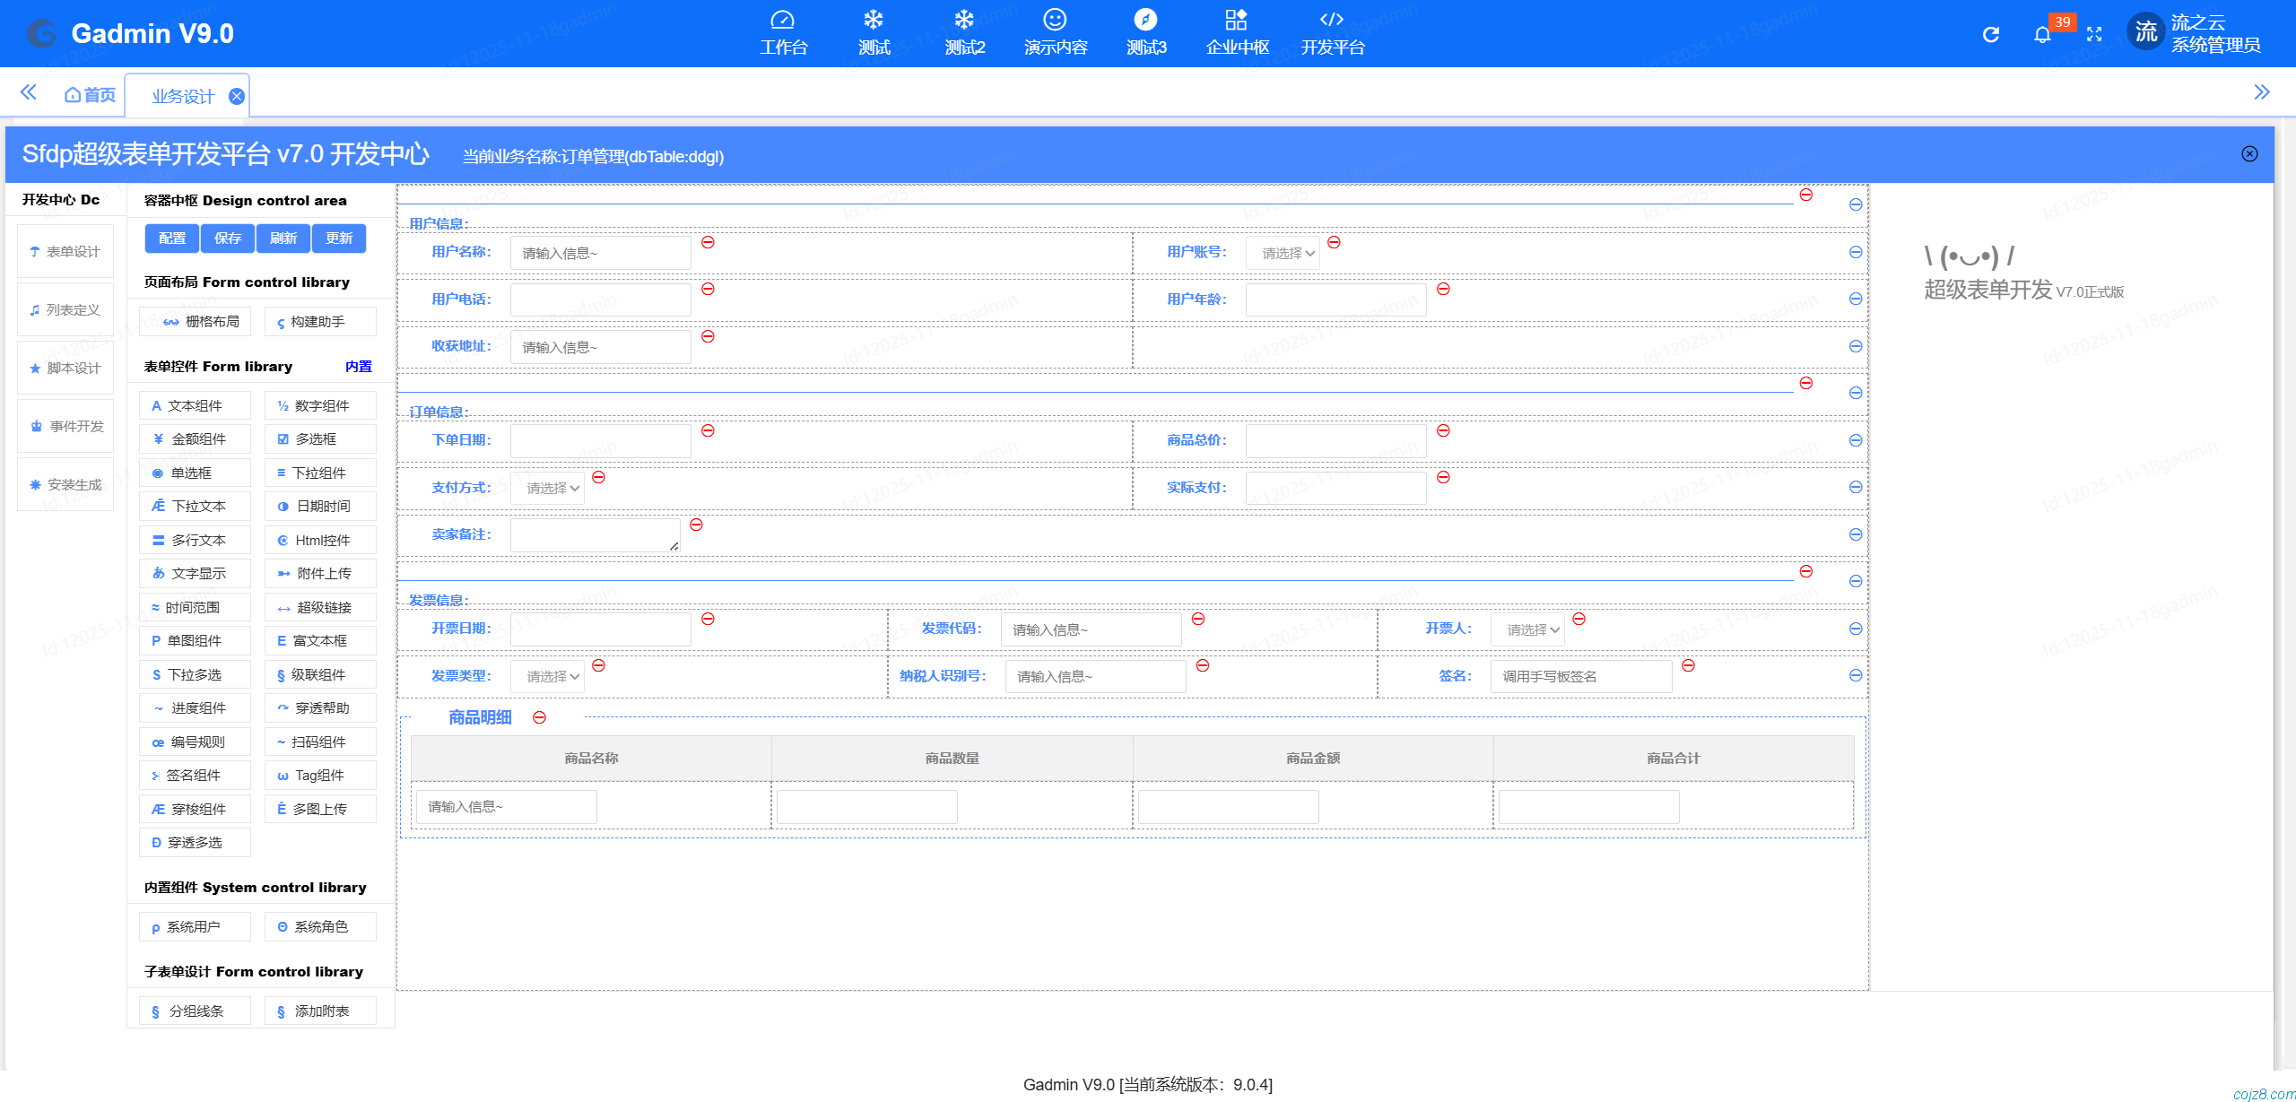The height and width of the screenshot is (1102, 2296).
Task: Expand the 支付方式 dropdown
Action: pos(547,487)
